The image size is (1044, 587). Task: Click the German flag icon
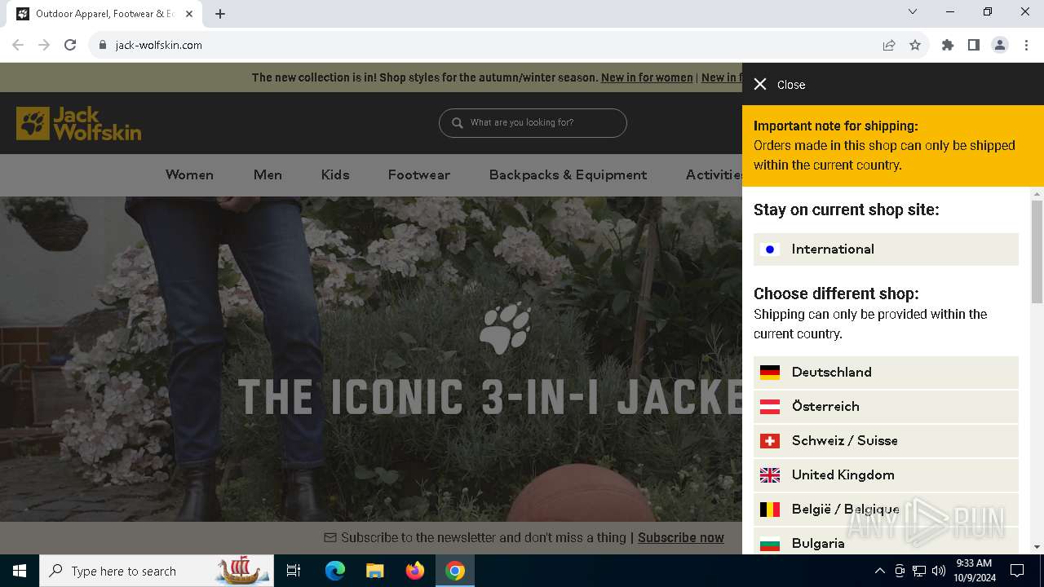[x=770, y=373]
